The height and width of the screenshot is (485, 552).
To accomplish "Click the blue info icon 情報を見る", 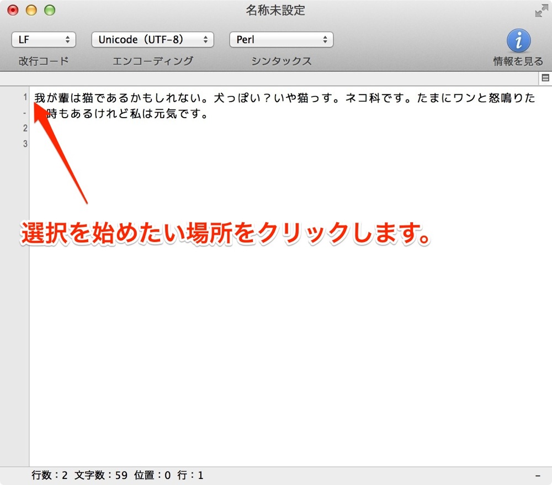I will [518, 41].
